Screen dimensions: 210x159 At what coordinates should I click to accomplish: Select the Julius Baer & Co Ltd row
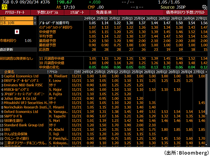103,98
